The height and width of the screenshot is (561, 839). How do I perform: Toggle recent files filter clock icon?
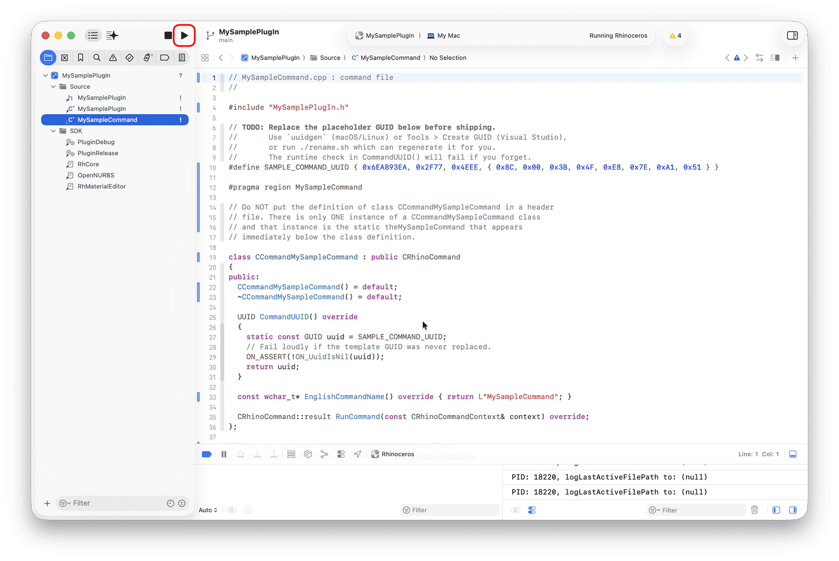tap(170, 503)
